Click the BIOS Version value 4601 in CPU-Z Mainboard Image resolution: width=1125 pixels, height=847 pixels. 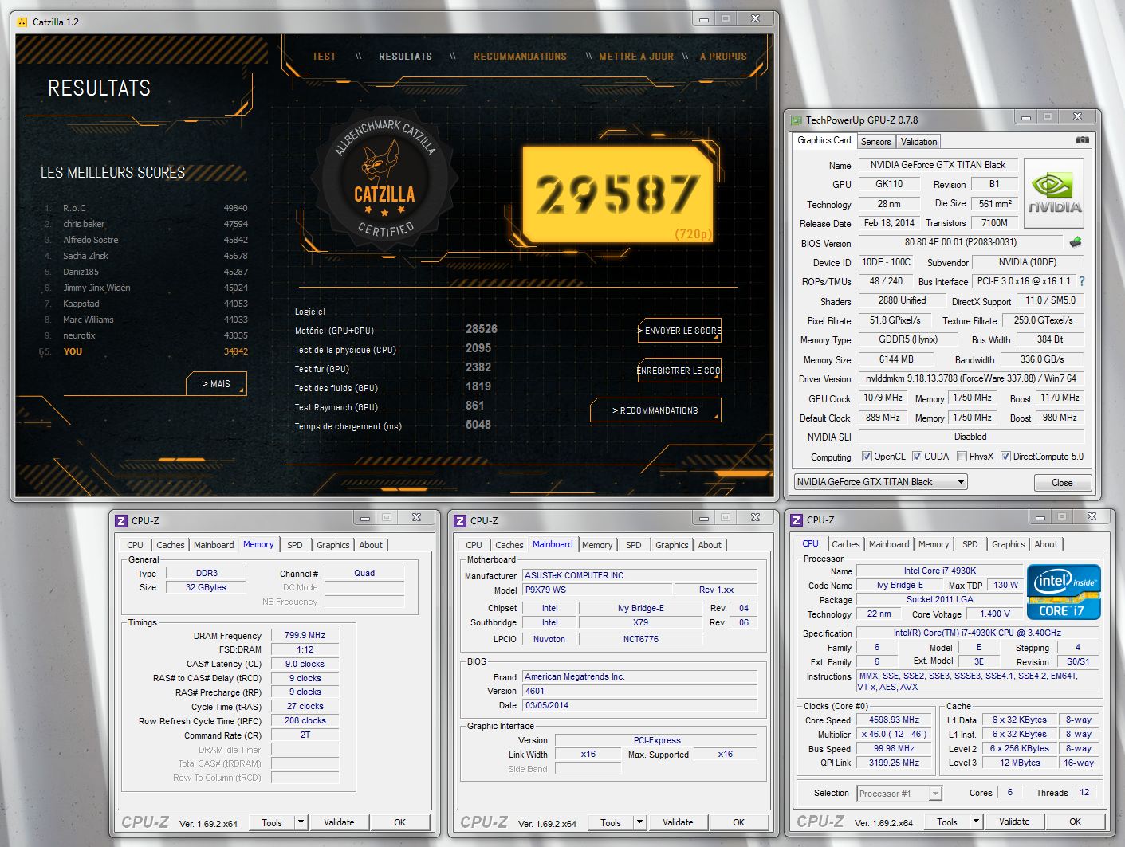[639, 691]
